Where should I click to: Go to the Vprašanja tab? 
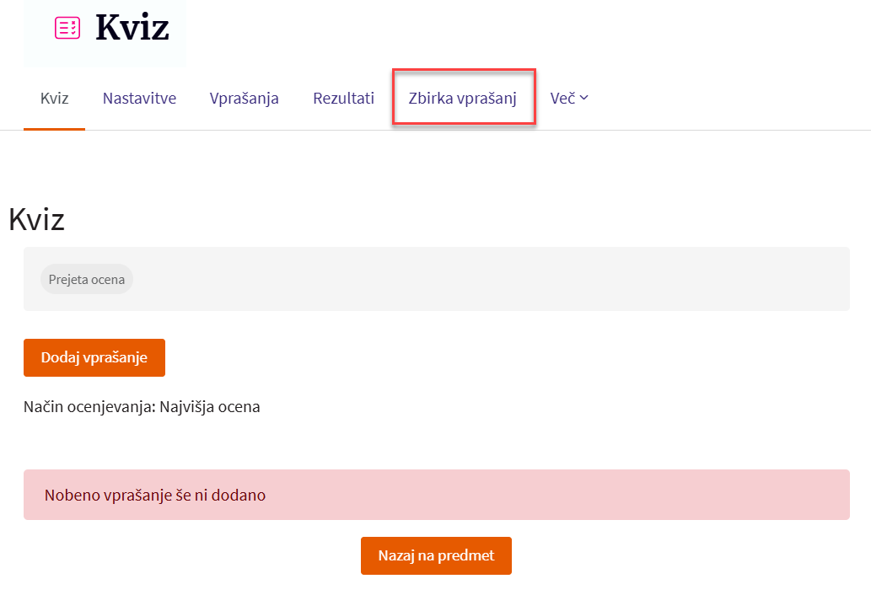[244, 98]
